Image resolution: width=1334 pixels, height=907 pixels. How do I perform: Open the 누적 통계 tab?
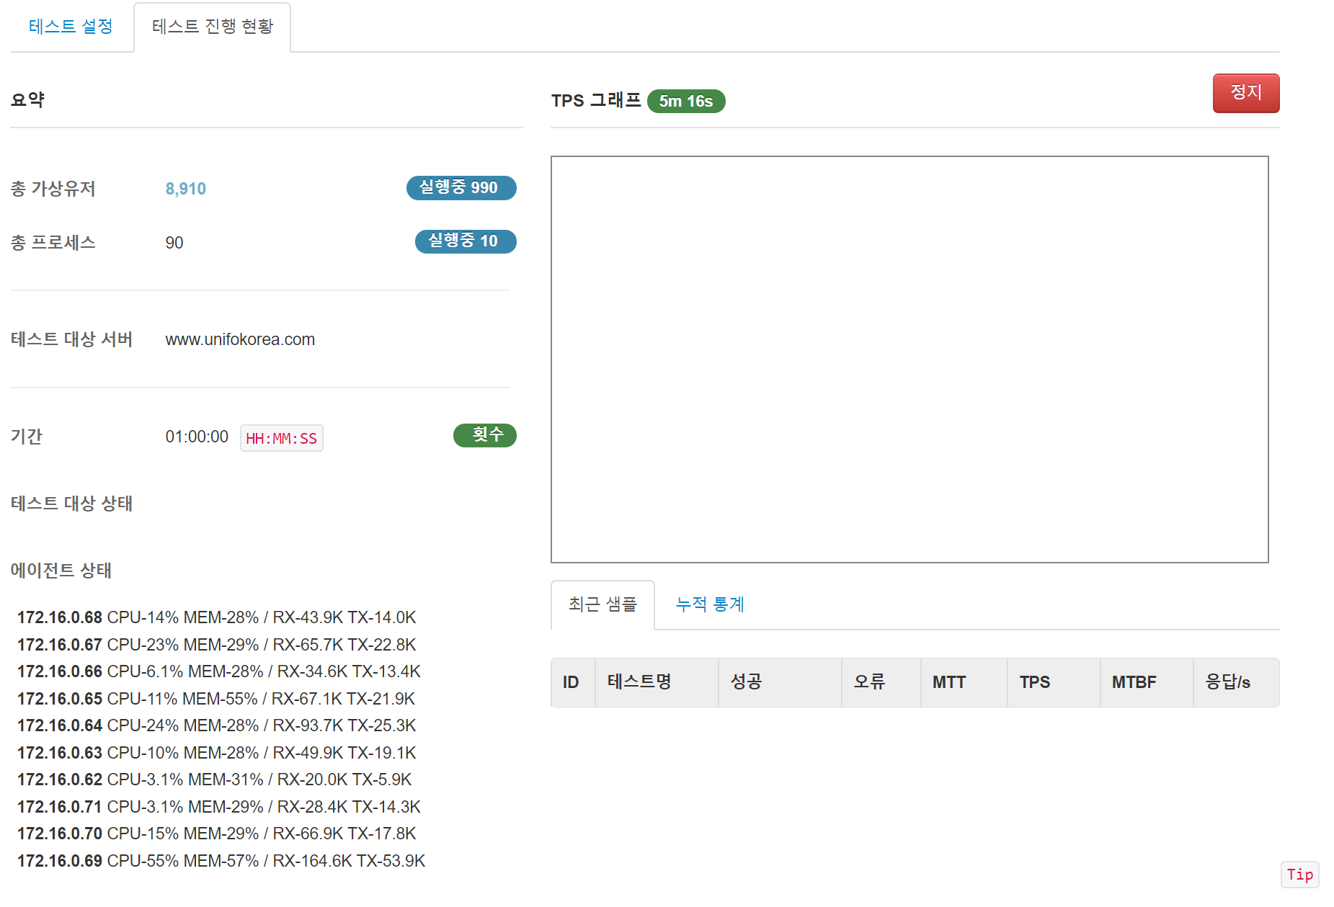[x=709, y=604]
